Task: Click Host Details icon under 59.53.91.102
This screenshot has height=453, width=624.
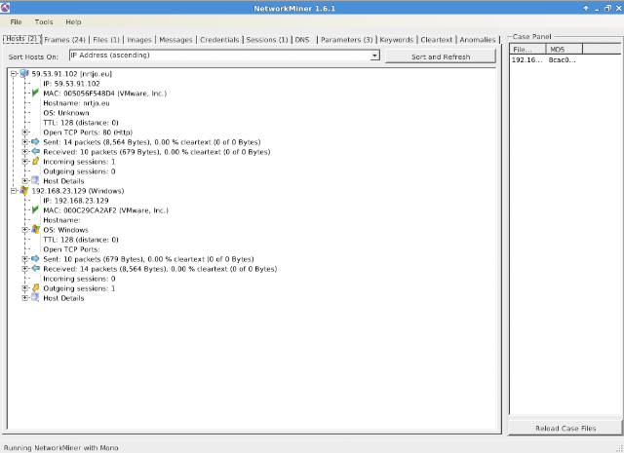Action: tap(35, 181)
